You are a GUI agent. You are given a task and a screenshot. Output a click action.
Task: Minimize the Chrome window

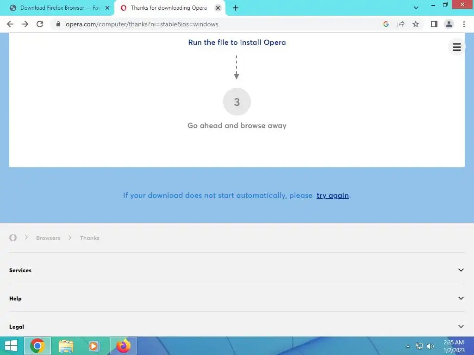tap(433, 5)
